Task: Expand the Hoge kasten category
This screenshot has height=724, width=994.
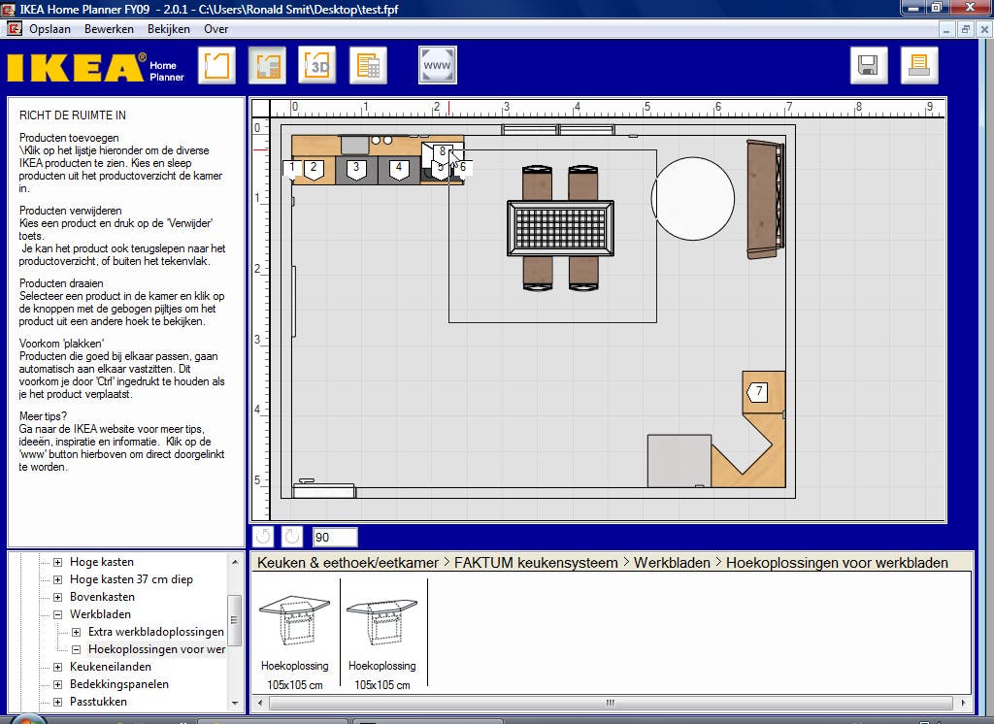Action: [x=57, y=562]
